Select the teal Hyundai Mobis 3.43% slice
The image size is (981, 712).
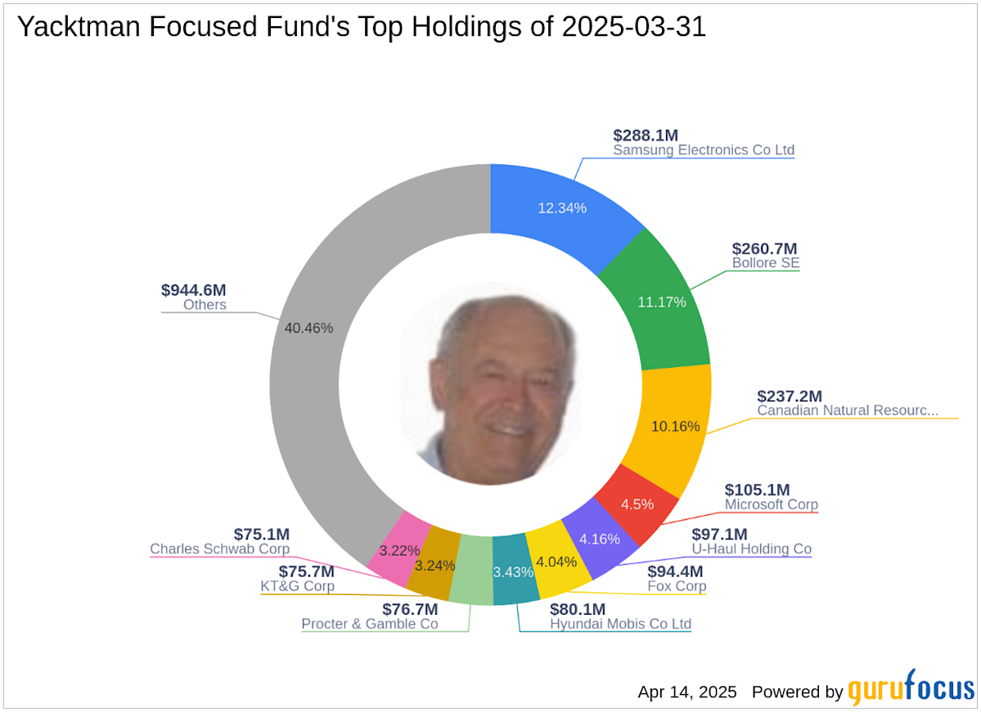click(x=513, y=571)
